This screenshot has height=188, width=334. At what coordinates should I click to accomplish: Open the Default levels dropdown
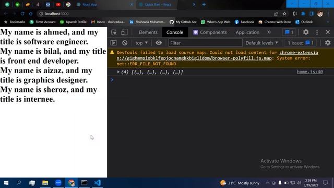261,43
